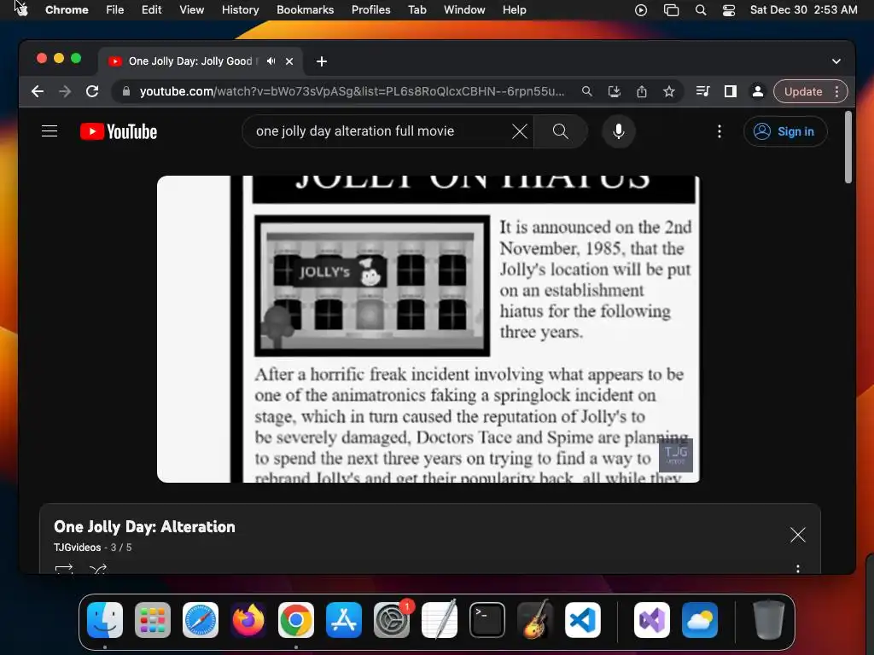The height and width of the screenshot is (655, 874).
Task: Share this page from address bar
Action: coord(642,91)
